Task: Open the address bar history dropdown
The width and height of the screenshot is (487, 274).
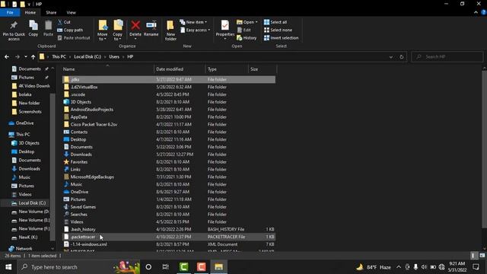Action: tap(390, 57)
